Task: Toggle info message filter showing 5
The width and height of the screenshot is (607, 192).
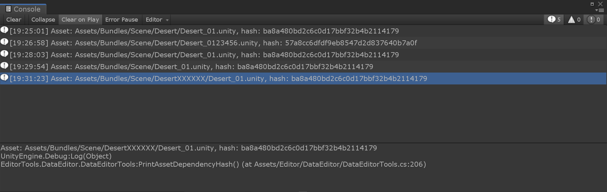Action: 554,19
